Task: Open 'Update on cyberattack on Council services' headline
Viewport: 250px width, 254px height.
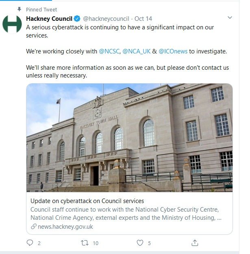Action: (87, 201)
